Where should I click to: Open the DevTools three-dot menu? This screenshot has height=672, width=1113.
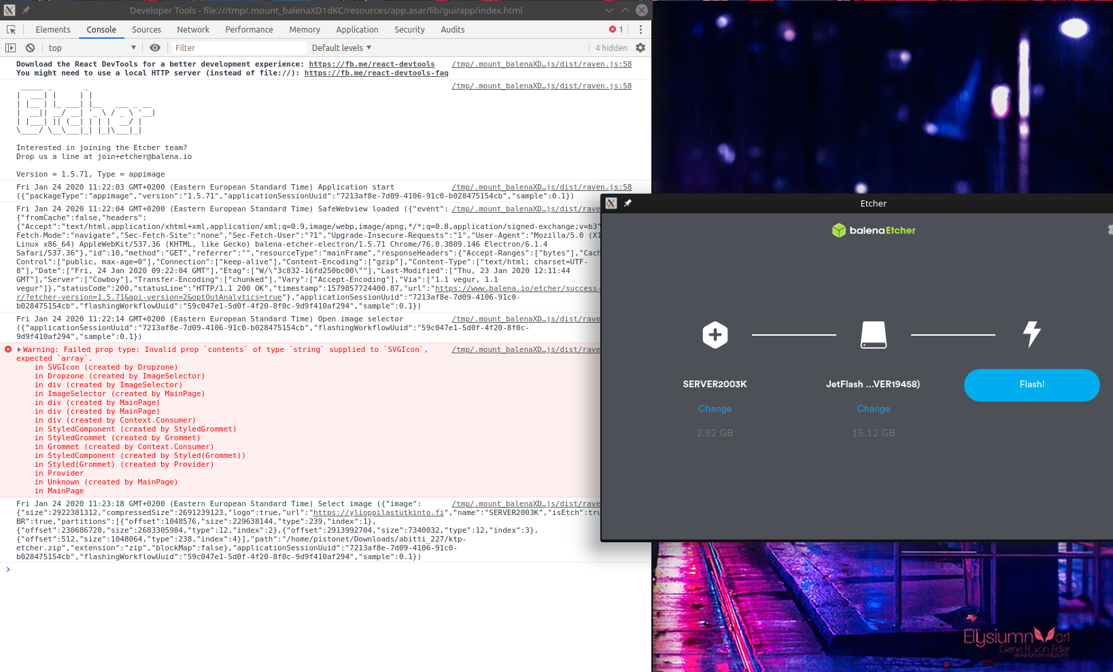(x=640, y=29)
